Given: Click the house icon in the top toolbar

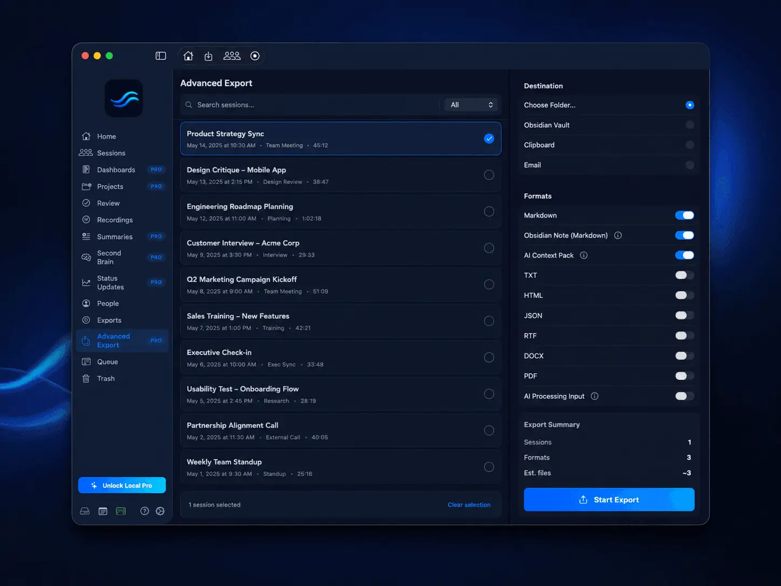Looking at the screenshot, I should point(188,56).
